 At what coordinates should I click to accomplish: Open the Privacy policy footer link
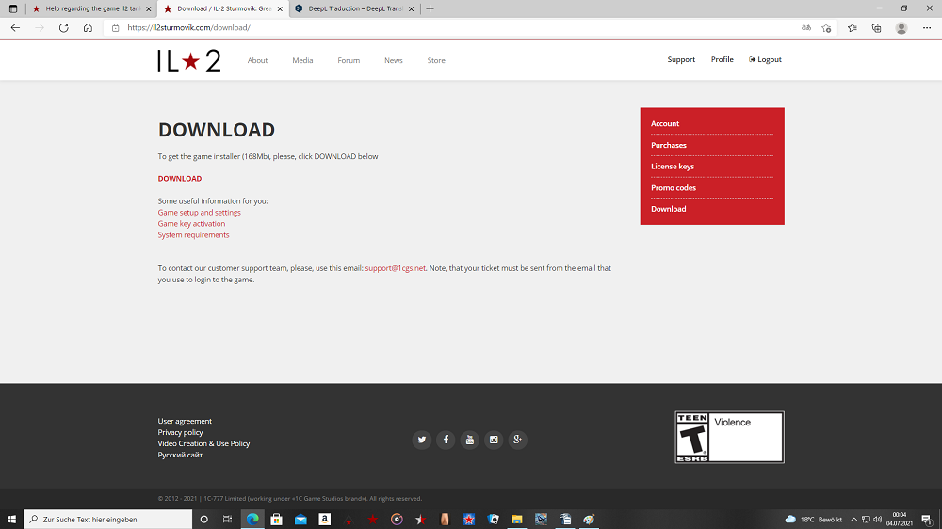(180, 432)
